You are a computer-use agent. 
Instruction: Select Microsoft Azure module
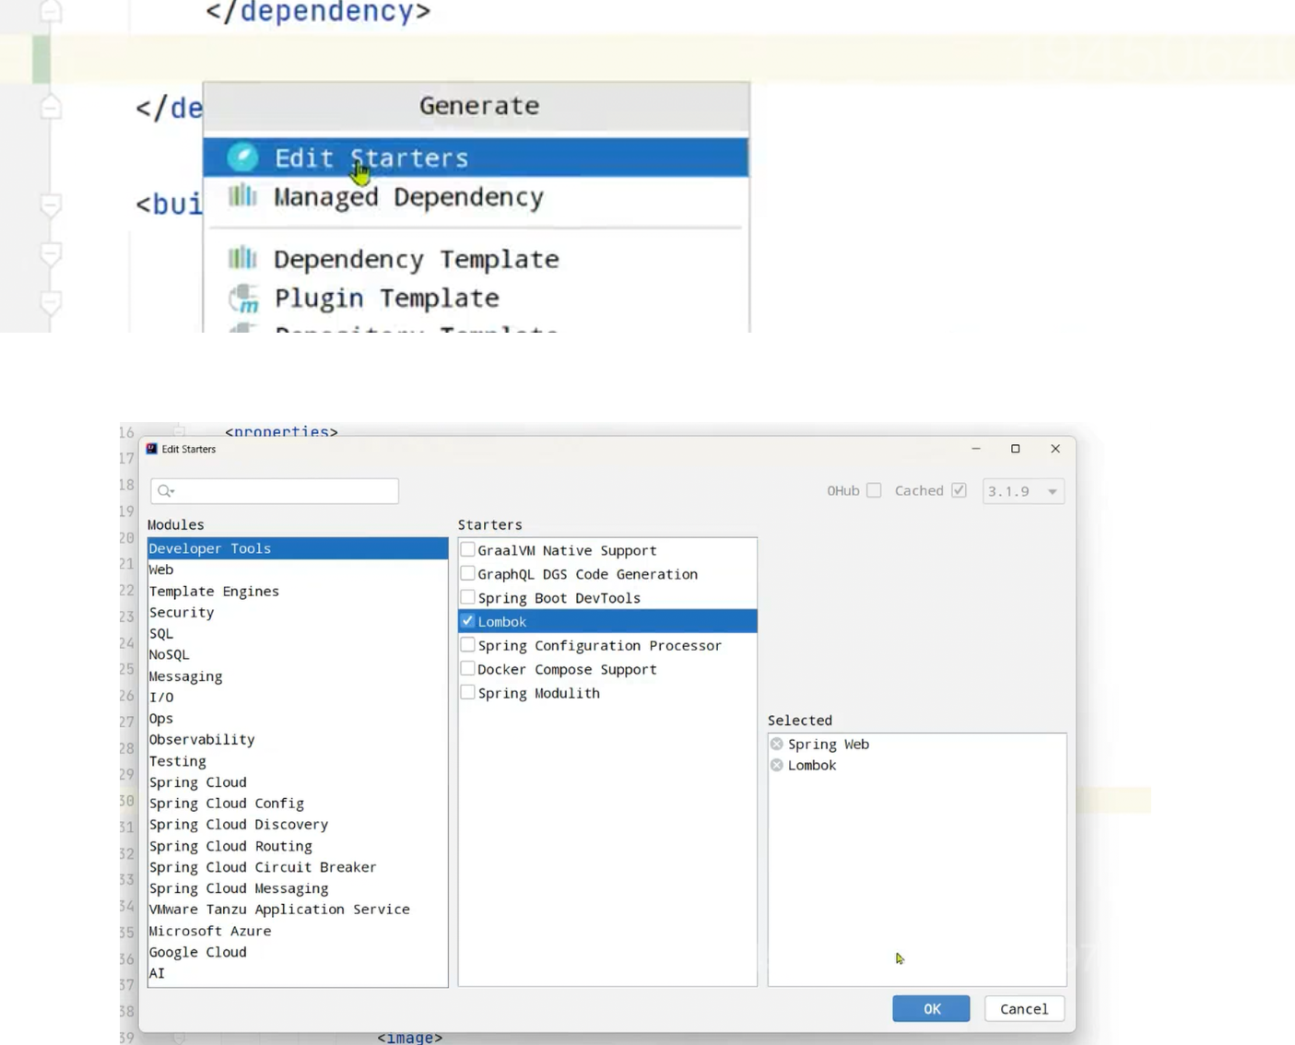click(x=298, y=931)
